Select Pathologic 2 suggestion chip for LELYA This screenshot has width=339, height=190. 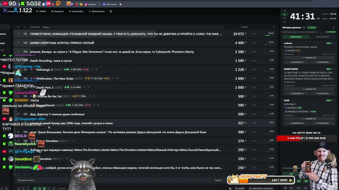coord(293,108)
